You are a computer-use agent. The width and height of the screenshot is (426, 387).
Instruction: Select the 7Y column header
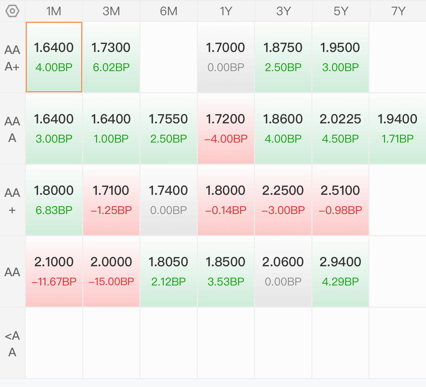pyautogui.click(x=398, y=11)
